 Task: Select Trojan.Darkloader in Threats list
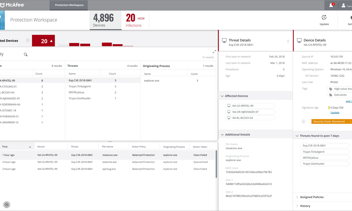tap(103, 98)
